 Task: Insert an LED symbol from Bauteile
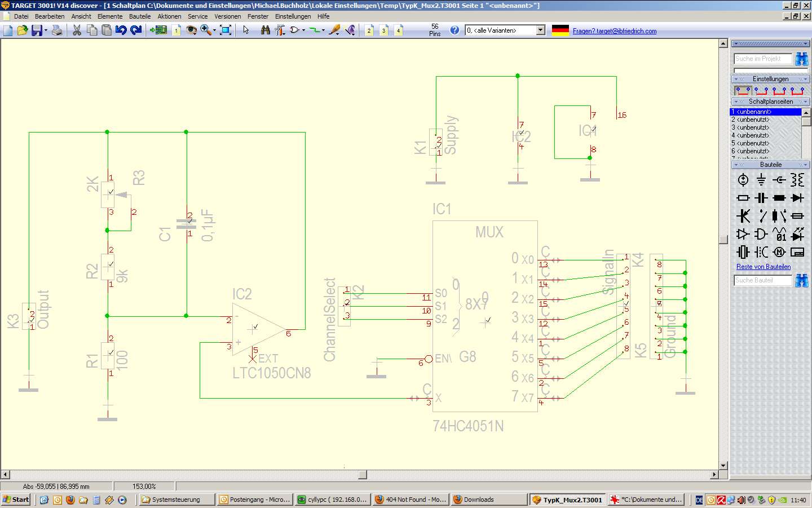pos(797,234)
